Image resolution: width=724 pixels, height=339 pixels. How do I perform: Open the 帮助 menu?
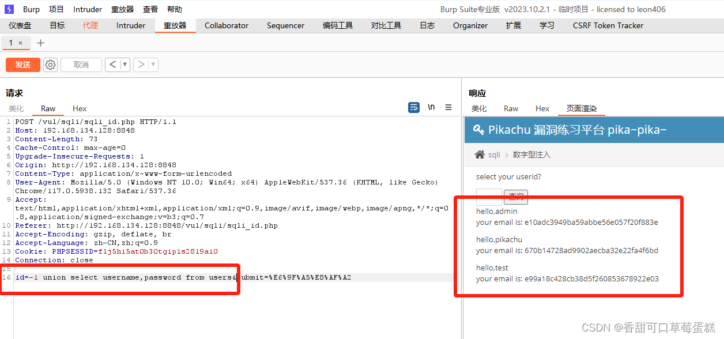[175, 9]
